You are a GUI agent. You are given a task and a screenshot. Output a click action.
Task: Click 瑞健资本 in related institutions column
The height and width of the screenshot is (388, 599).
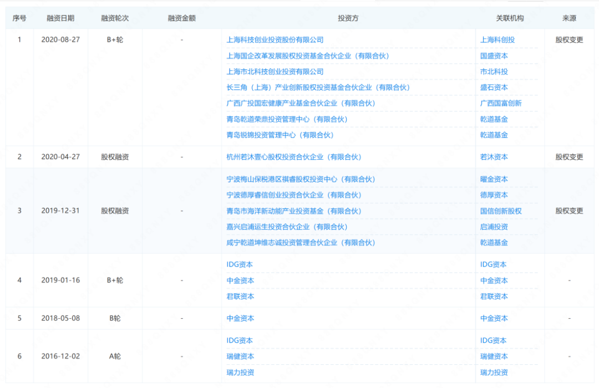pyautogui.click(x=494, y=356)
